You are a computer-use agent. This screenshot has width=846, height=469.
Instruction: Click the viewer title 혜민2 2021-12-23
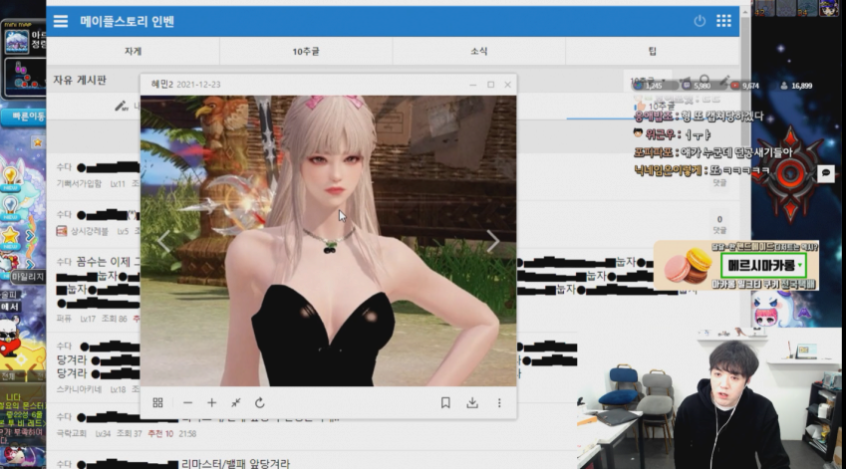(185, 85)
